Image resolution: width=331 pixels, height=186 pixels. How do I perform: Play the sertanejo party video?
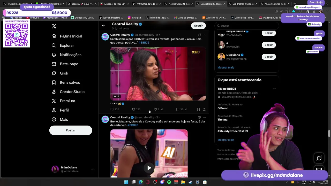pyautogui.click(x=149, y=168)
